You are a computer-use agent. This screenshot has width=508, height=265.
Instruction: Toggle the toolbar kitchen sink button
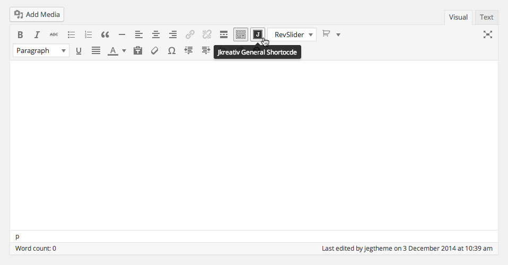pyautogui.click(x=240, y=35)
